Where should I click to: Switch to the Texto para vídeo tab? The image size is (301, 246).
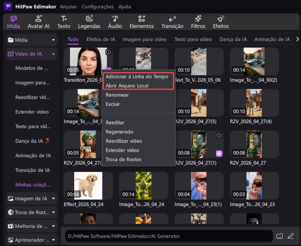pos(193,39)
